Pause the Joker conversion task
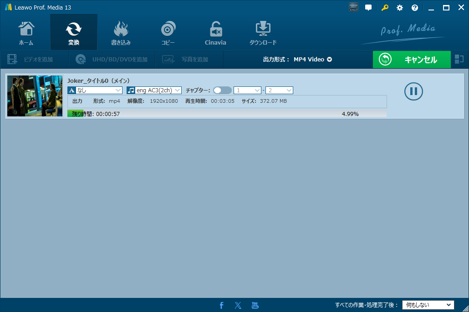 point(413,91)
